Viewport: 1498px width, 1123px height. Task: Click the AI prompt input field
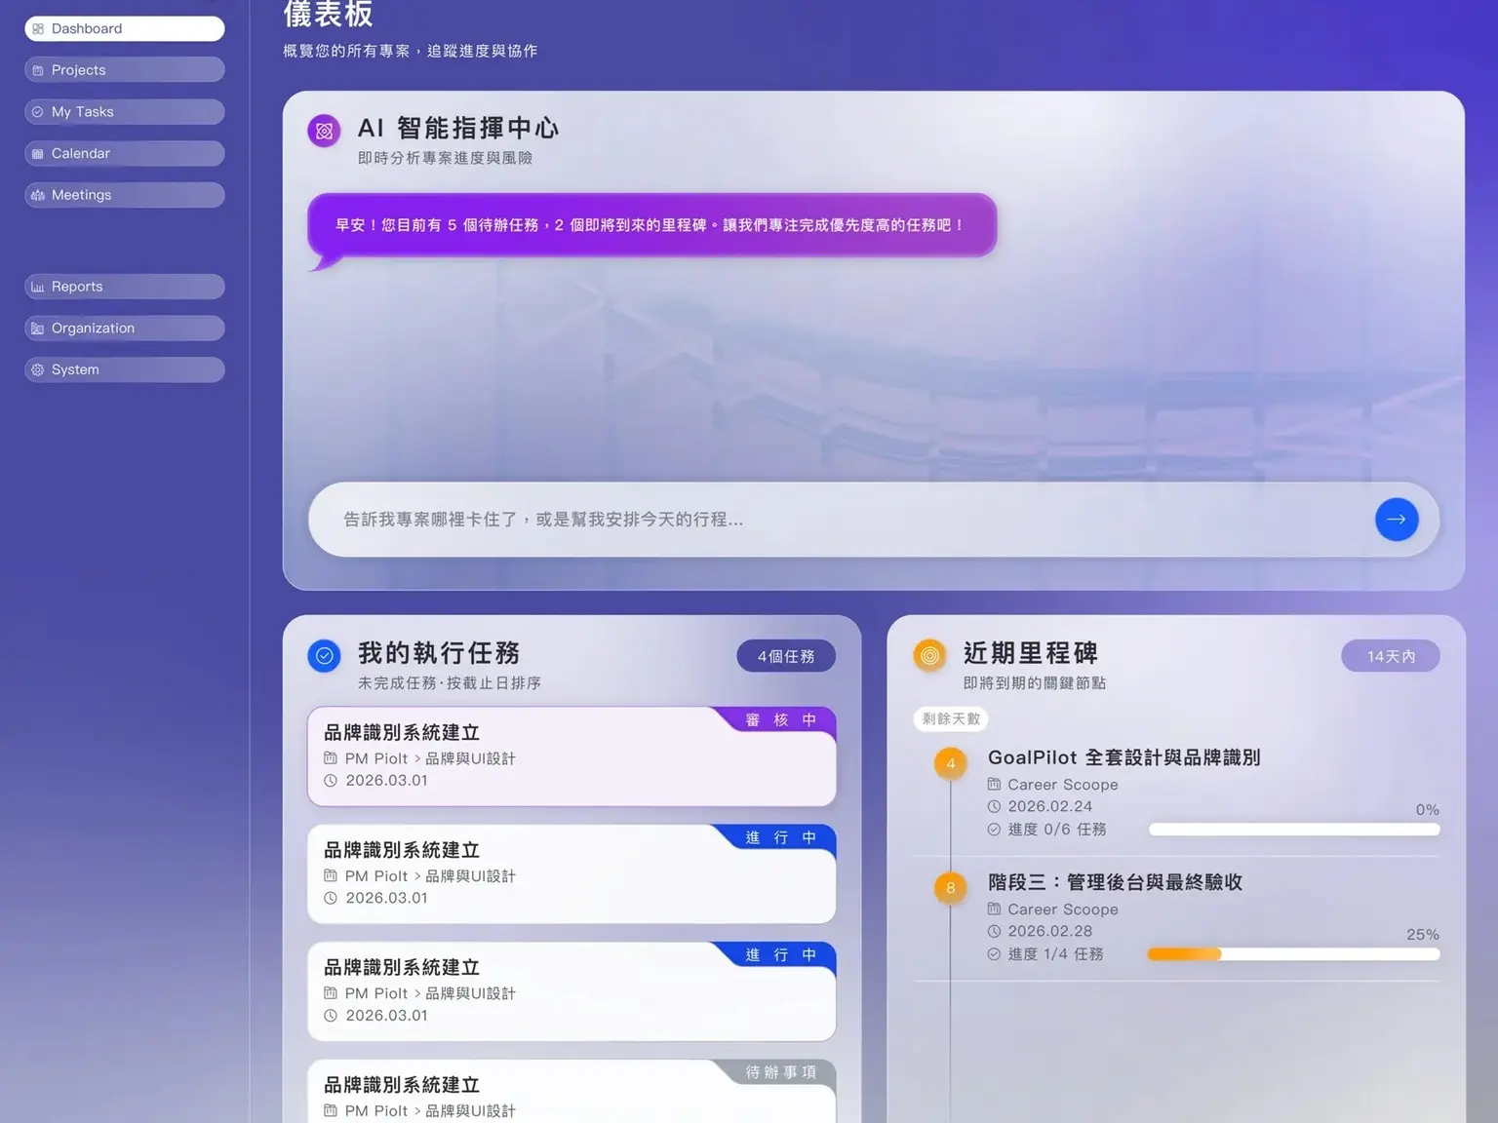click(839, 520)
